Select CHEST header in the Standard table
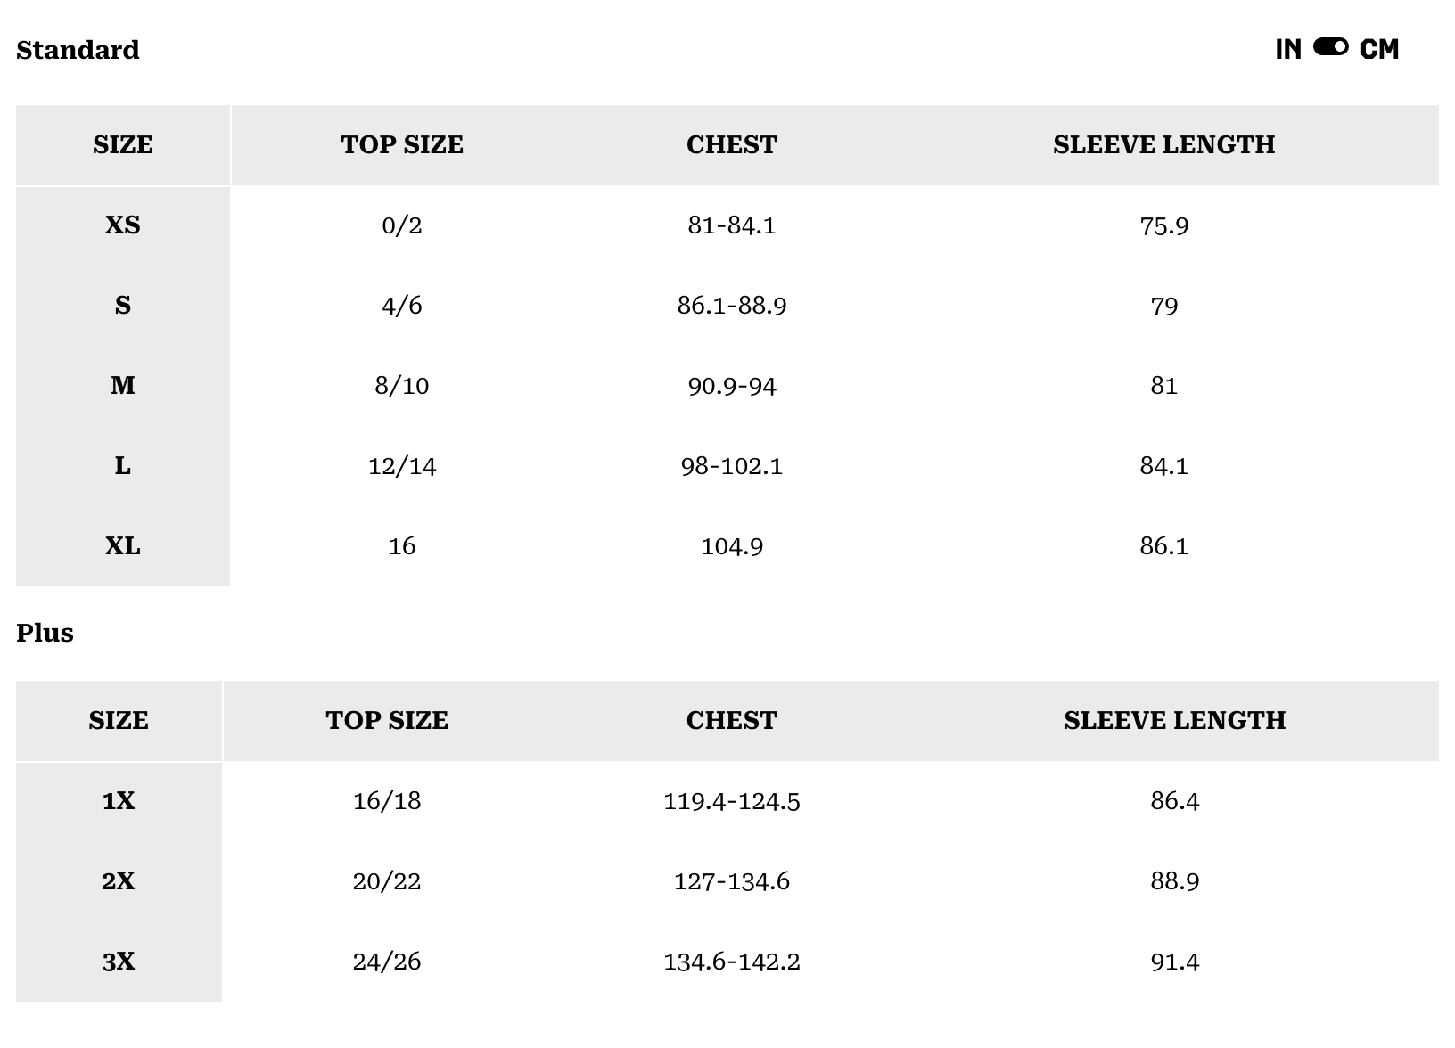 click(x=731, y=145)
